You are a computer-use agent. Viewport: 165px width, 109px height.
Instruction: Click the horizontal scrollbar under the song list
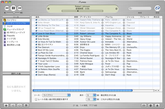(x=82, y=91)
